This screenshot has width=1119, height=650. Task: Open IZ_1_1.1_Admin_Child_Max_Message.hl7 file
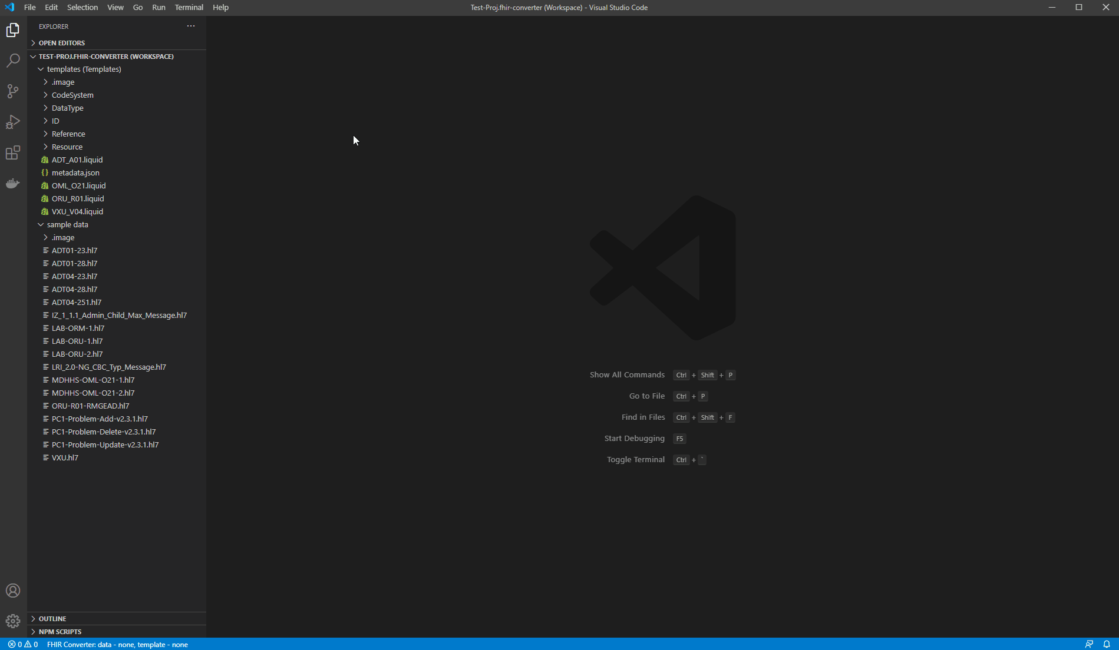pos(117,315)
